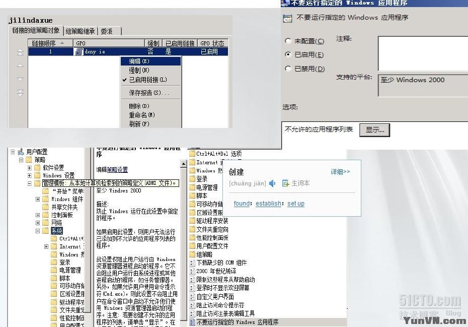Click the 性能控制面板 folder icon in the list
Screen dimensions: 468x327
(x=192, y=238)
